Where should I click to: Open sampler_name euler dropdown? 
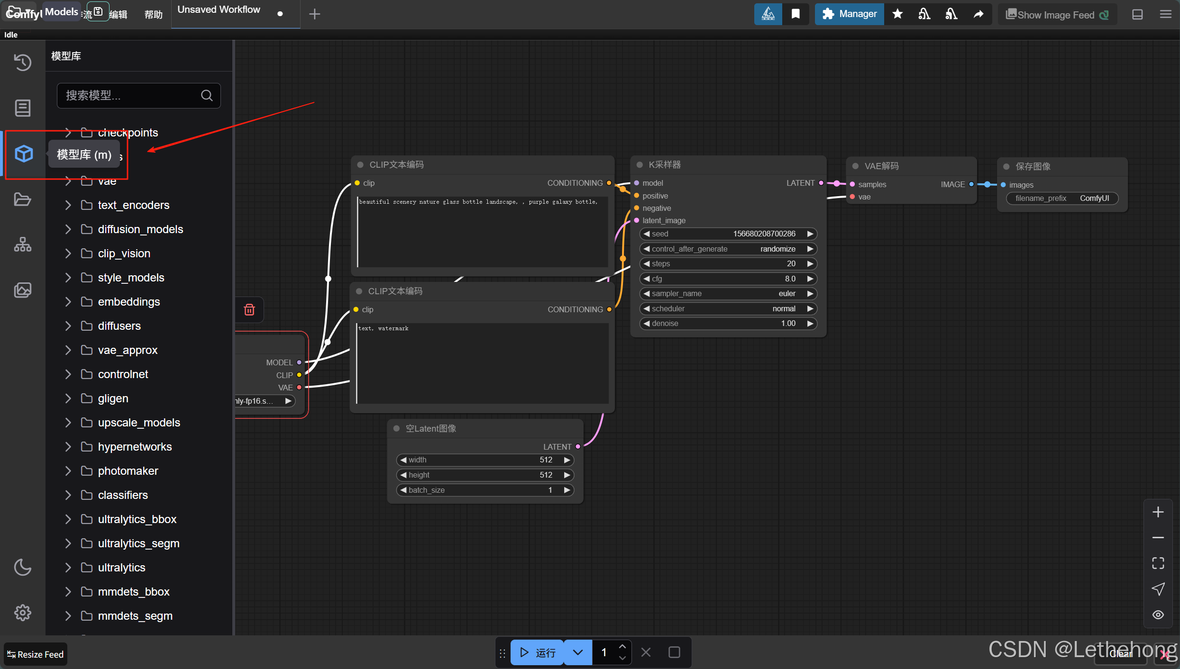click(728, 293)
